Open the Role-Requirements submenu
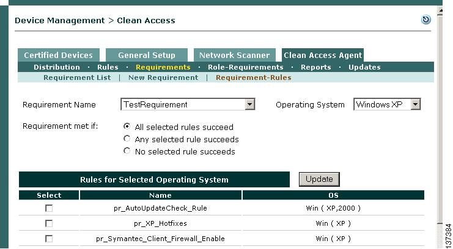This screenshot has height=249, width=453. click(246, 67)
